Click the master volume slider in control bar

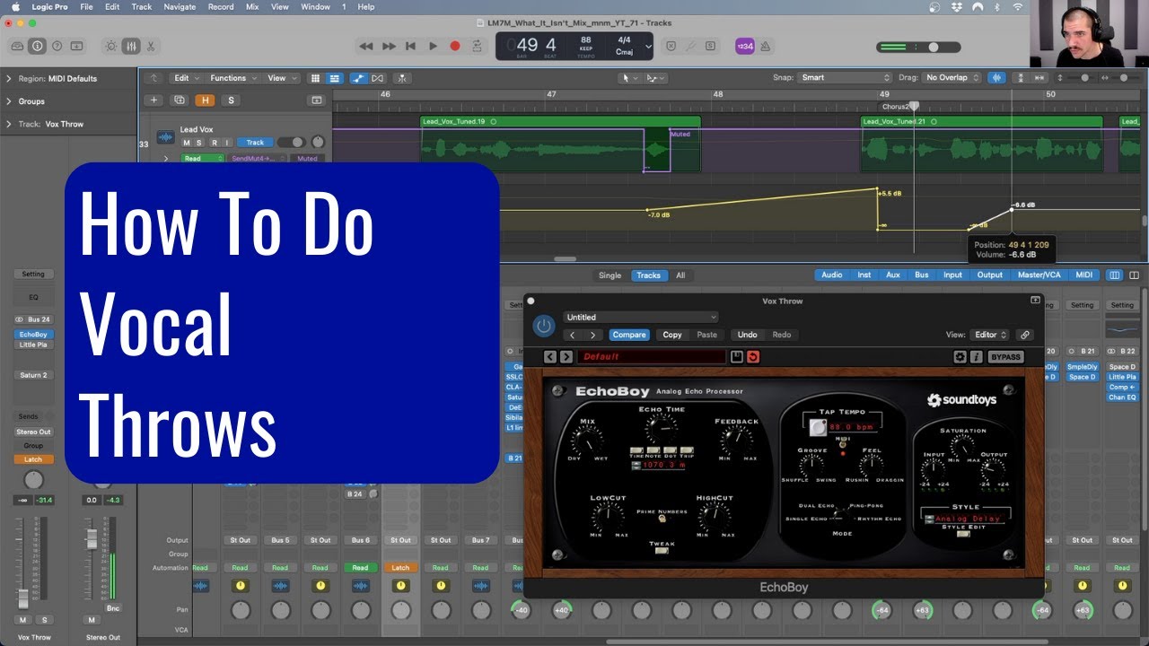point(918,47)
